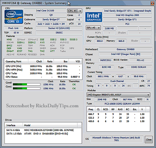Open the CPU #0 selector dropdown

pos(75,11)
